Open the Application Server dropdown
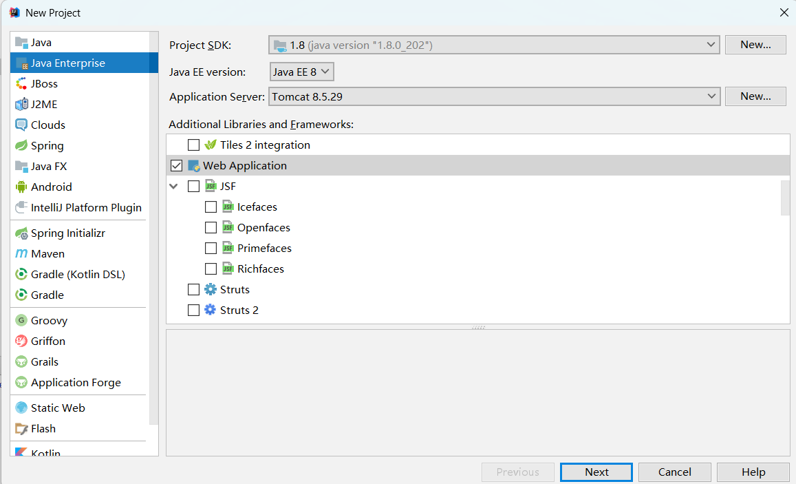The image size is (796, 484). click(495, 96)
